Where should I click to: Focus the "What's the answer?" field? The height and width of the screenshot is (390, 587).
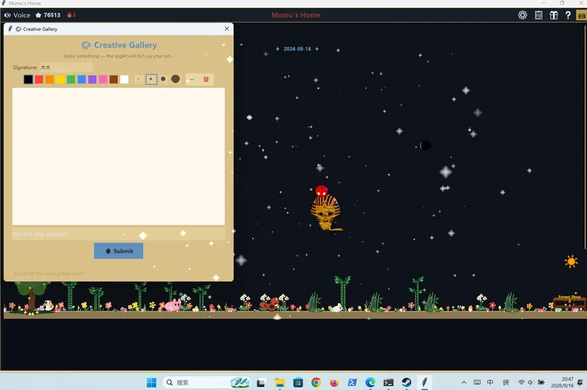118,234
